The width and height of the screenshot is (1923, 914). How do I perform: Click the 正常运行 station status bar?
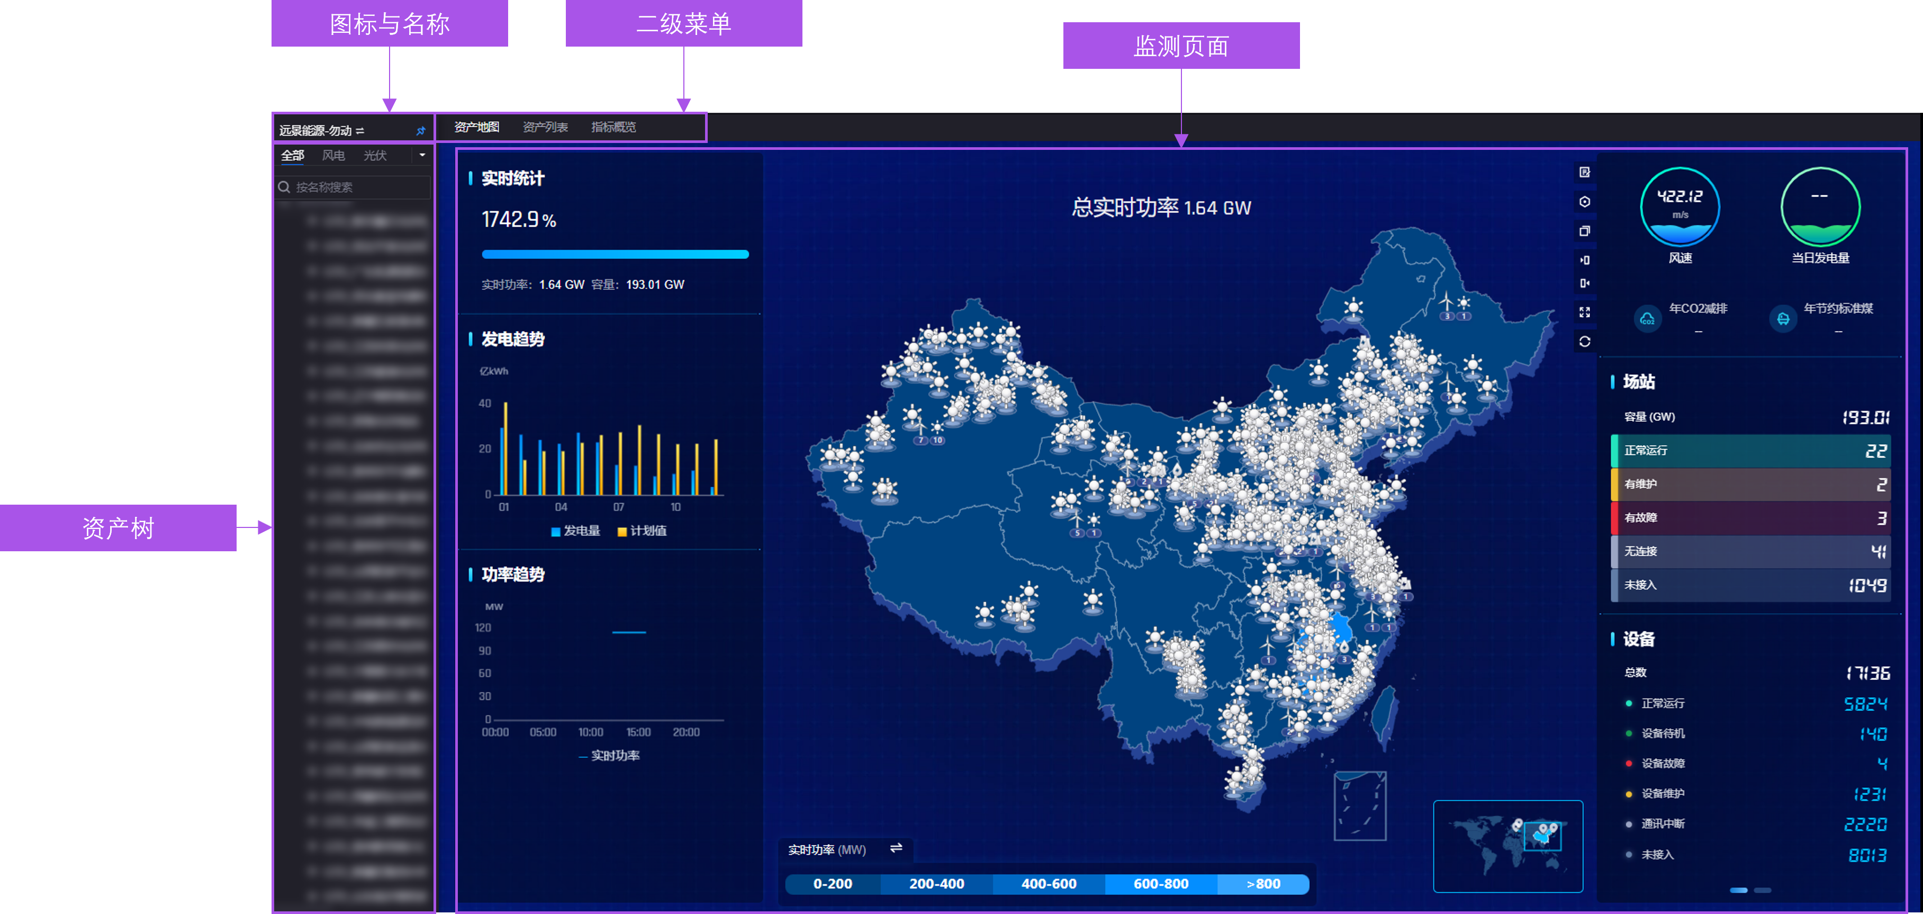pyautogui.click(x=1750, y=450)
